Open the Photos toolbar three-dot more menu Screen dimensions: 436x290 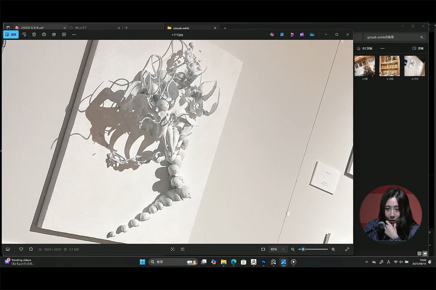click(x=74, y=34)
